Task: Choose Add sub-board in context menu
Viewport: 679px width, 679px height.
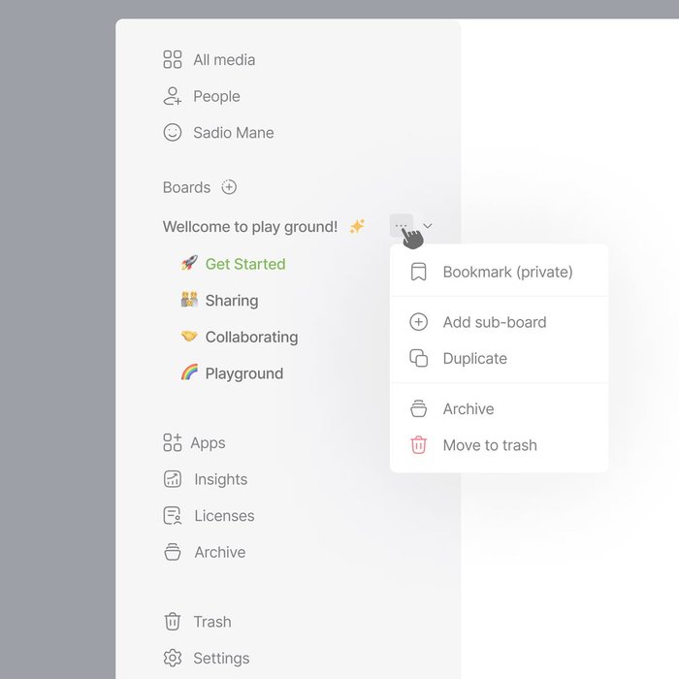Action: [x=494, y=322]
